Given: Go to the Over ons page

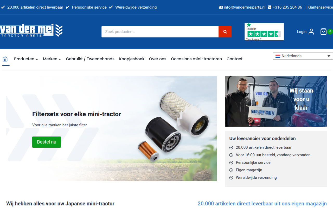Looking at the screenshot, I should 158,59.
